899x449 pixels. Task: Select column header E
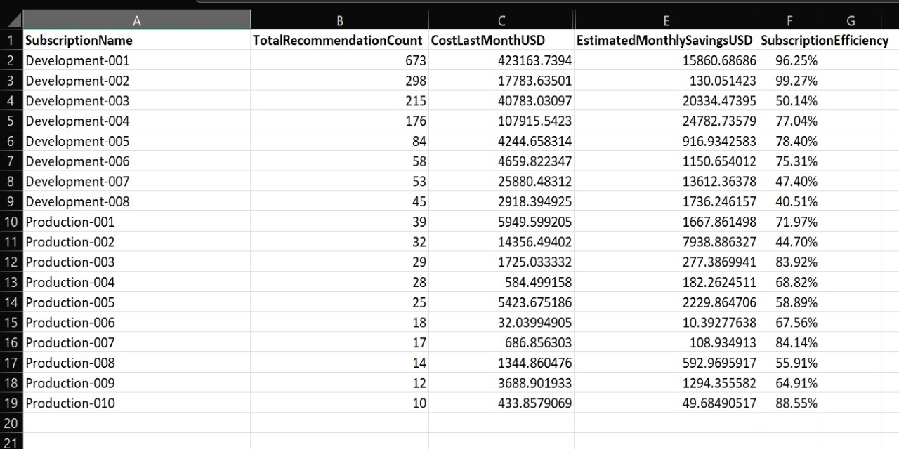665,19
